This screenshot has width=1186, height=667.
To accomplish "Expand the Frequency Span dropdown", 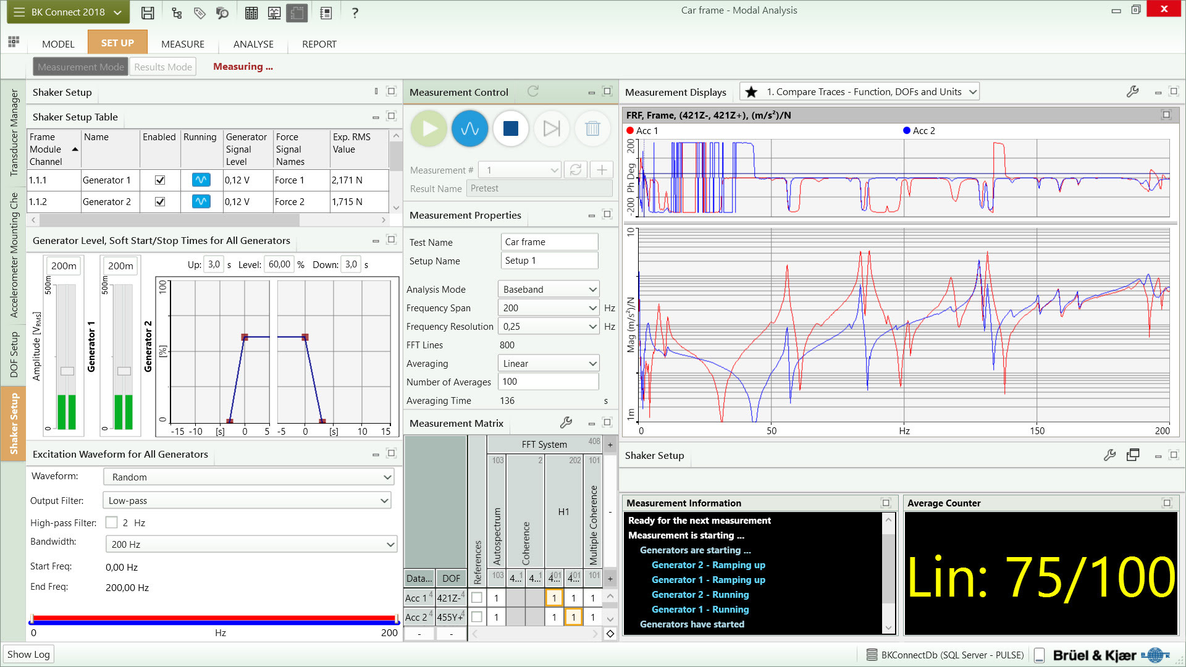I will tap(548, 308).
